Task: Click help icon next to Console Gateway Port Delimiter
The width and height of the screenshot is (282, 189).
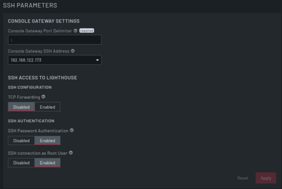Action: click(x=76, y=30)
